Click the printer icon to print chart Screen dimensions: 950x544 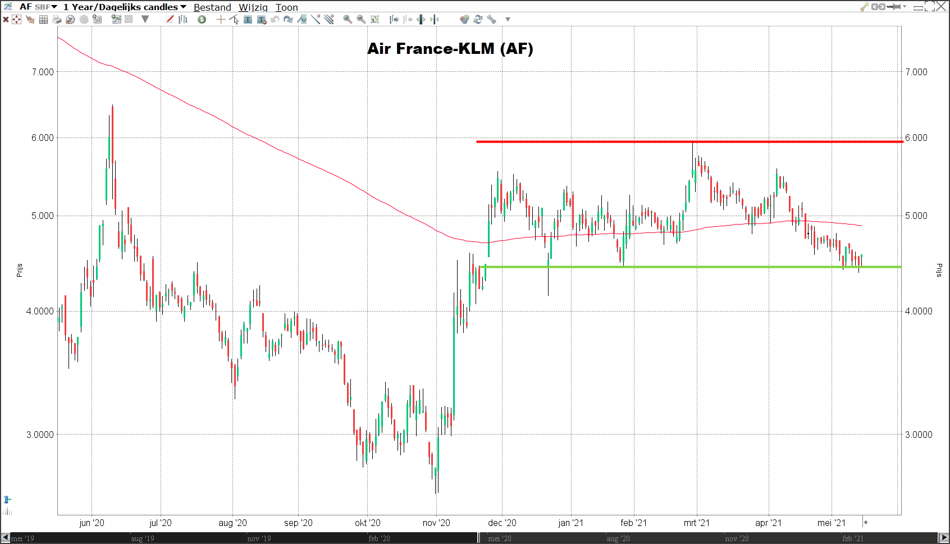point(57,20)
